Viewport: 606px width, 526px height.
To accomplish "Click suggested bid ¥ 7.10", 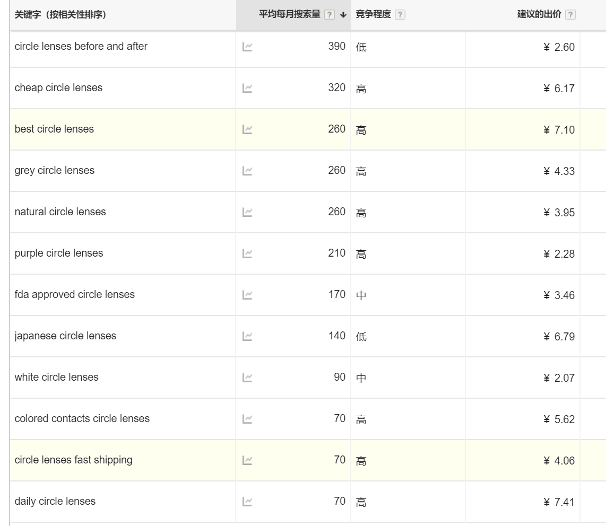I will click(x=559, y=130).
